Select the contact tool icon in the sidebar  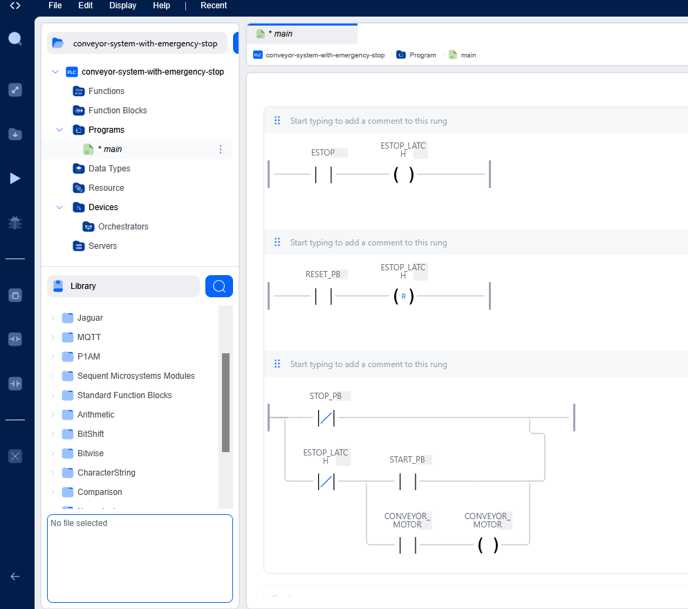pyautogui.click(x=15, y=384)
